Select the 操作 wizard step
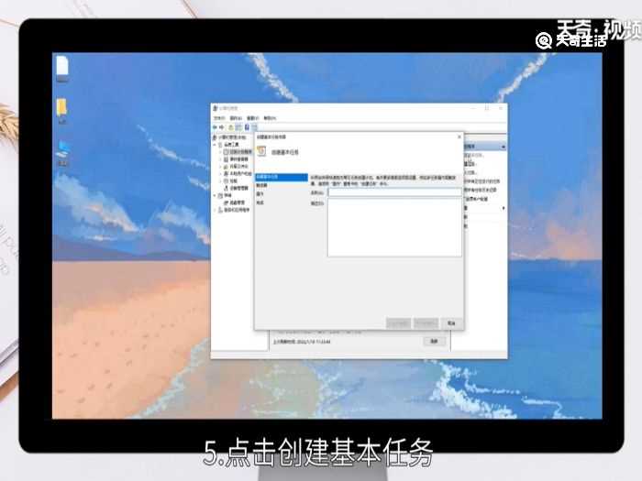The image size is (642, 481). tap(260, 194)
